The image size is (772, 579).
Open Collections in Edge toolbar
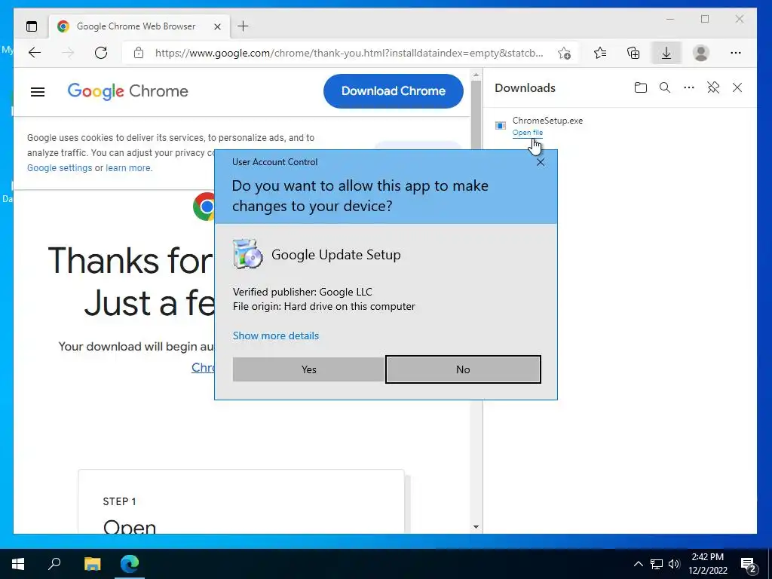(633, 53)
